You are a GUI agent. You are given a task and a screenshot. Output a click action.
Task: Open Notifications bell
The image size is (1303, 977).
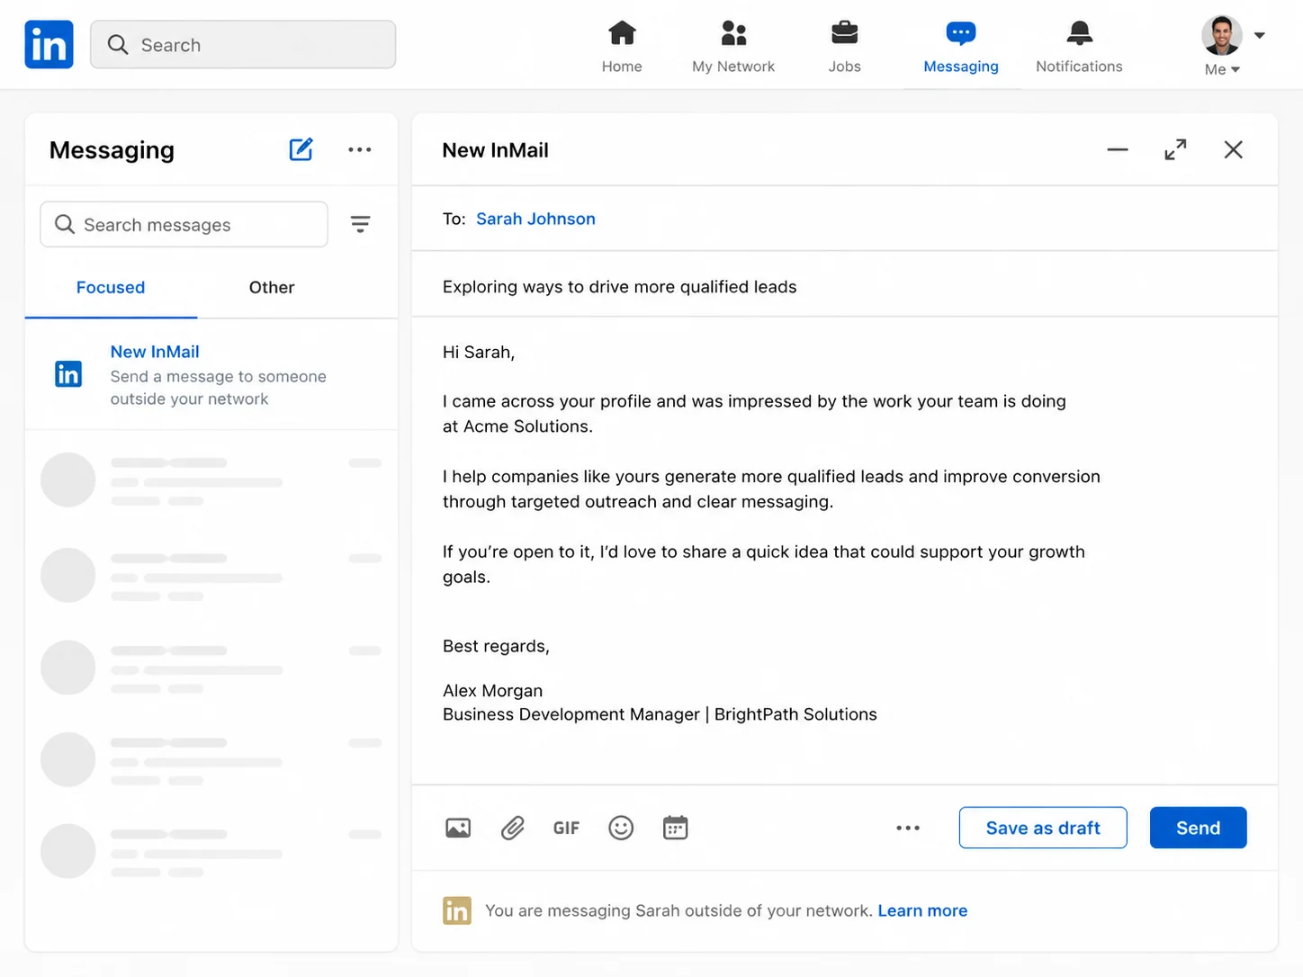coord(1079,47)
